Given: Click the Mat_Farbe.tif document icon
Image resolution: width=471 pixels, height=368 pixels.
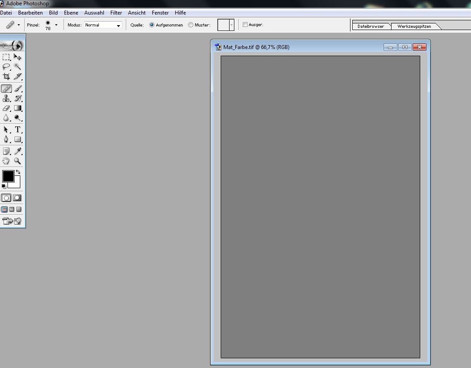Looking at the screenshot, I should 218,47.
